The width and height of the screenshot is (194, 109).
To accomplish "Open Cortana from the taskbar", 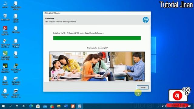I will [x=17, y=106].
